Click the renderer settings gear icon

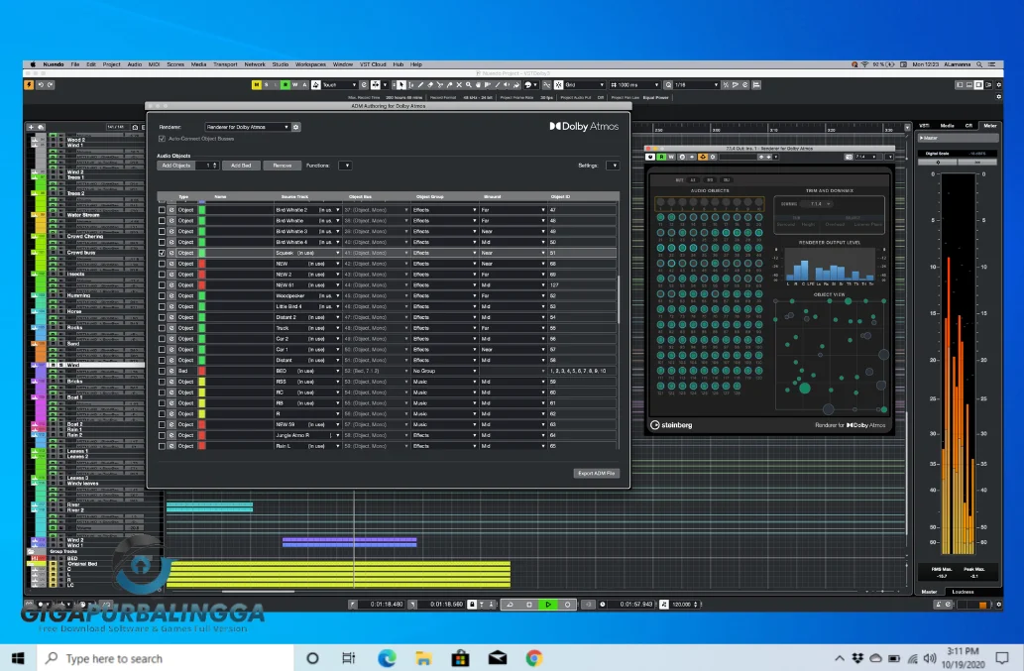click(x=296, y=127)
